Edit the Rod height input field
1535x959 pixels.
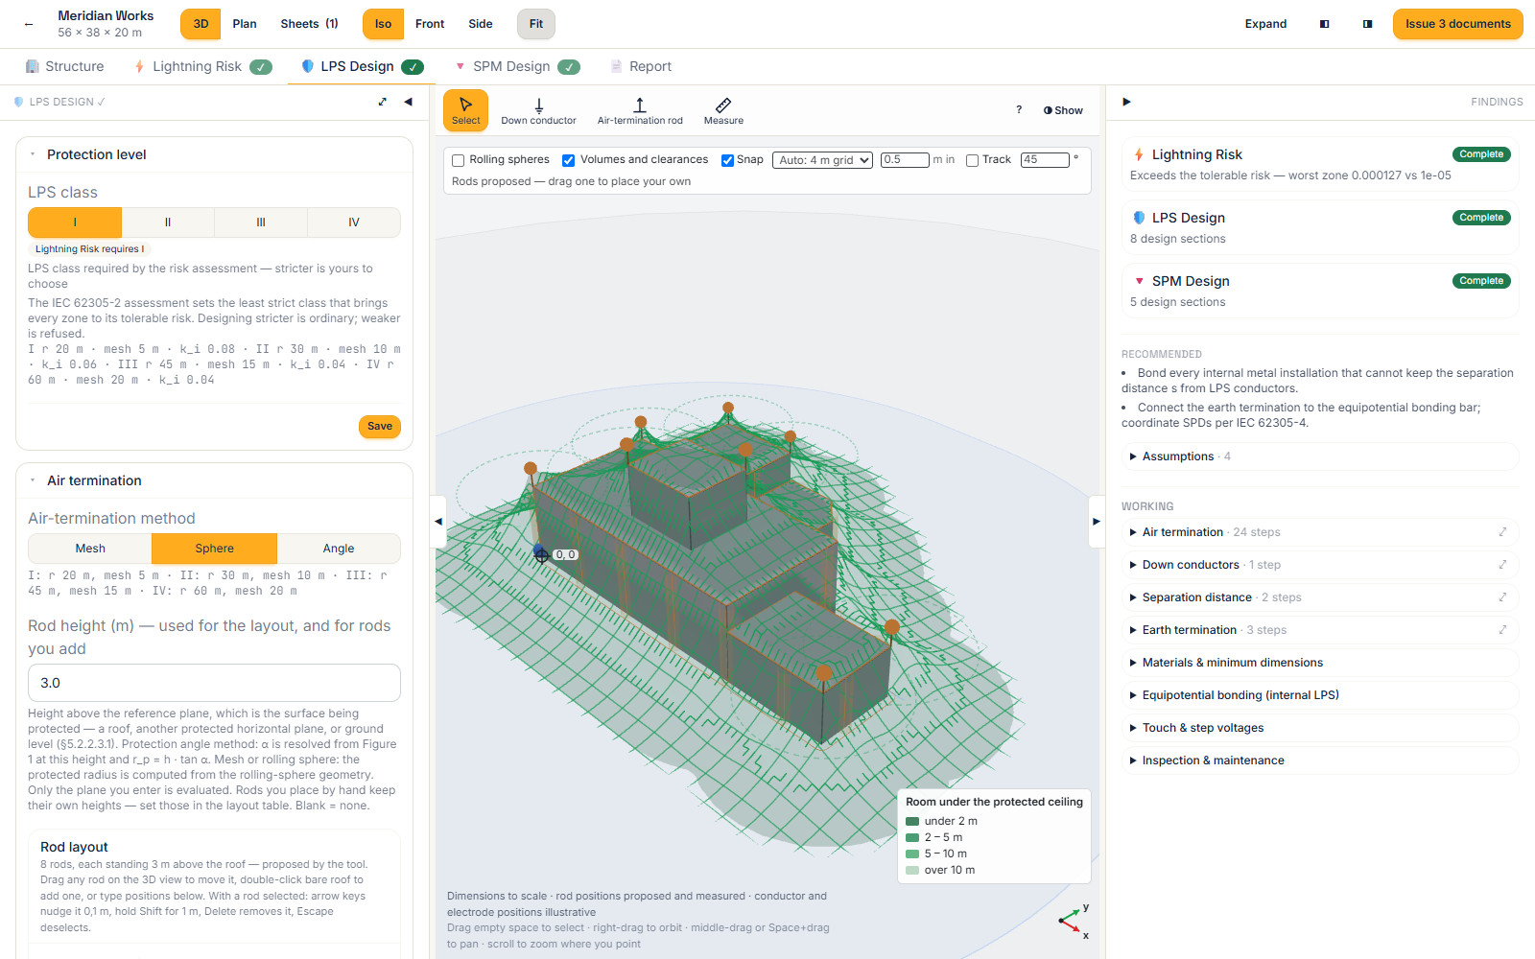pos(214,683)
